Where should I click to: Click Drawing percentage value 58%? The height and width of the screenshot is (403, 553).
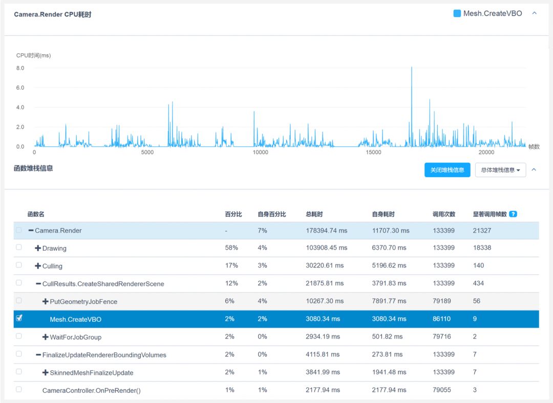231,248
